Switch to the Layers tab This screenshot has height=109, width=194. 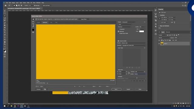163,32
